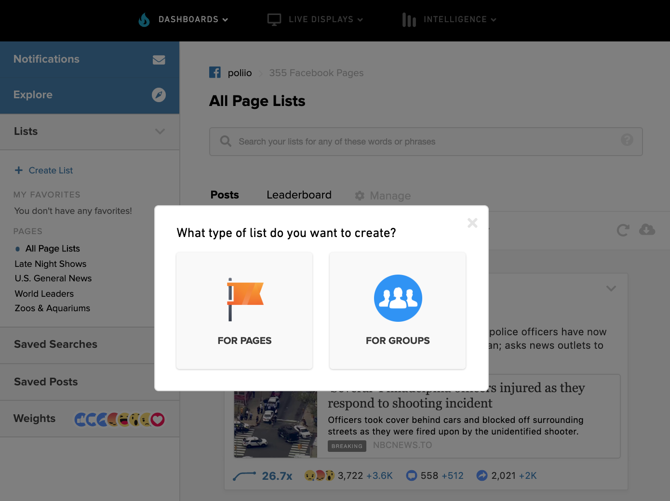Close the create list dialog
The image size is (670, 501).
click(472, 223)
